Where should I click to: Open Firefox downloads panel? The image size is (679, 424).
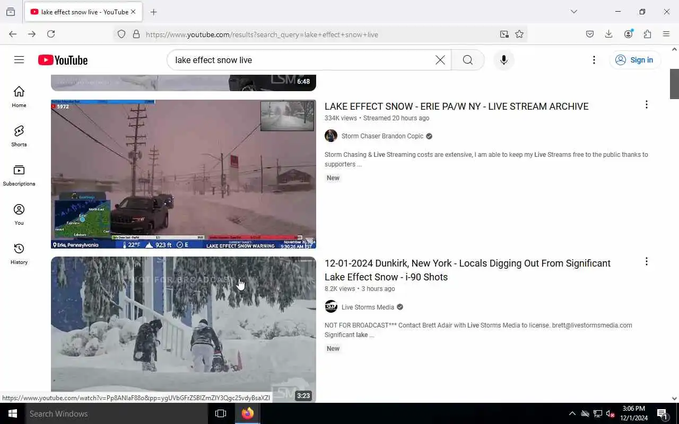608,34
